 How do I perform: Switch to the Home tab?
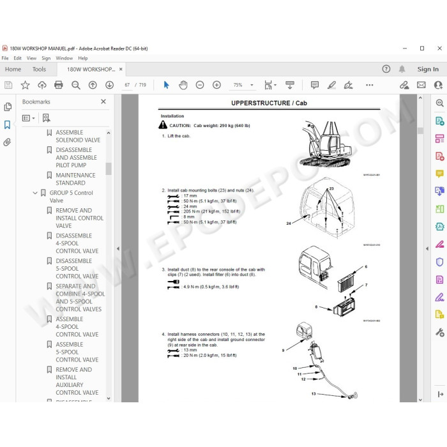tap(13, 69)
